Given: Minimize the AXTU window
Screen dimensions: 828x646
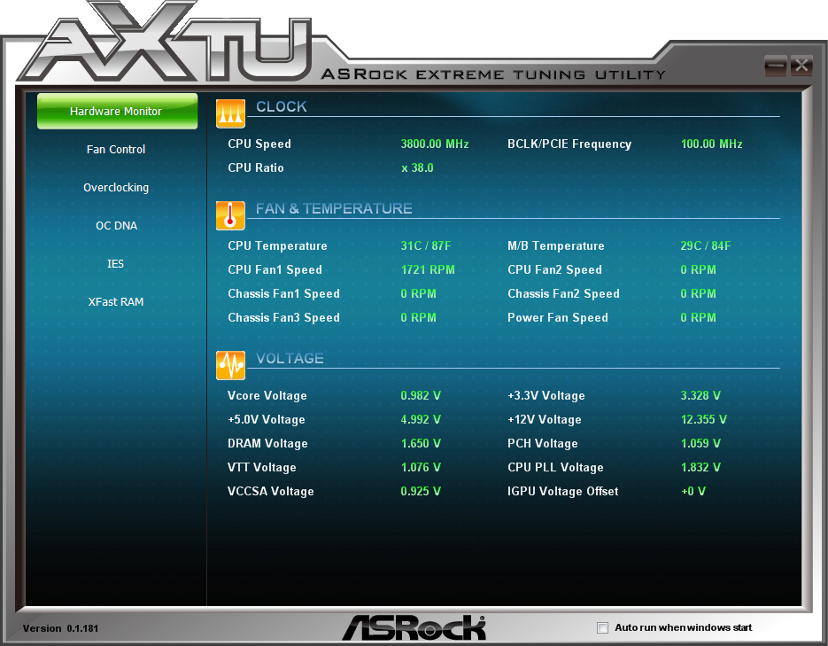Looking at the screenshot, I should click(775, 65).
